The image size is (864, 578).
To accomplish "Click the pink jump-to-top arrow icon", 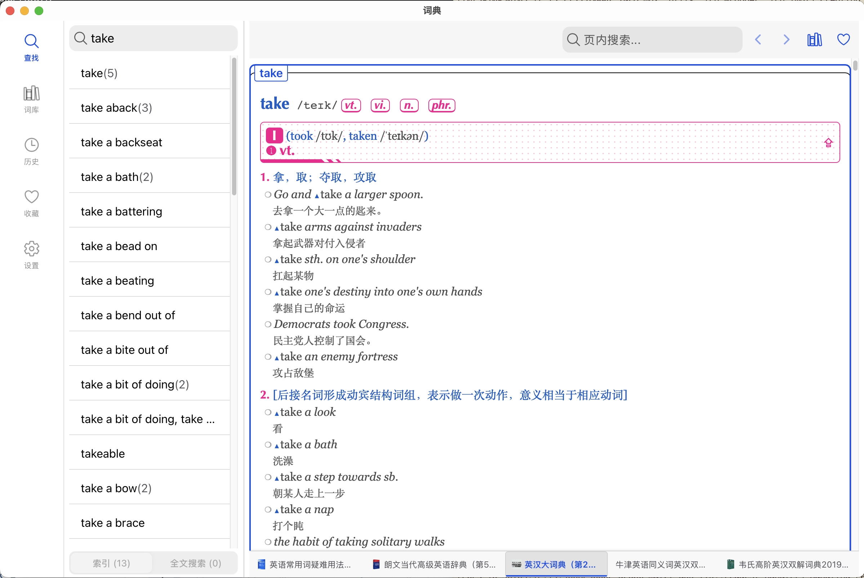I will pos(828,143).
